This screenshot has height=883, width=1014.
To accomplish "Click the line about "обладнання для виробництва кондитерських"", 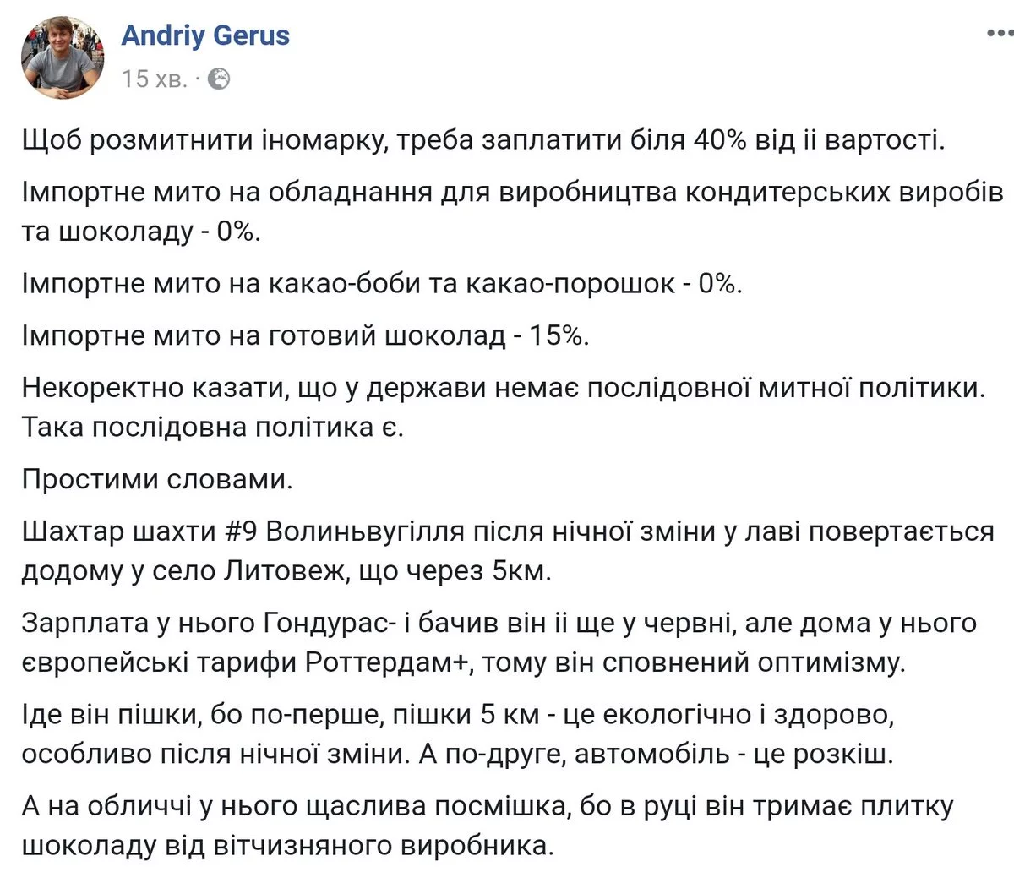I will (512, 193).
